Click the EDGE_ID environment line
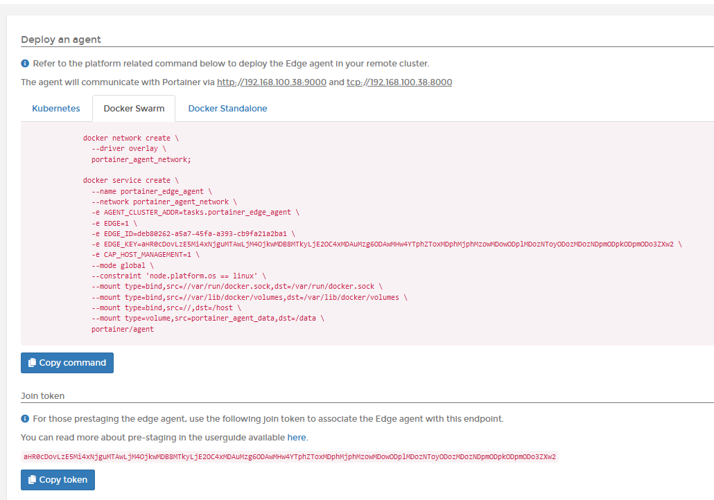This screenshot has width=714, height=500. [193, 233]
